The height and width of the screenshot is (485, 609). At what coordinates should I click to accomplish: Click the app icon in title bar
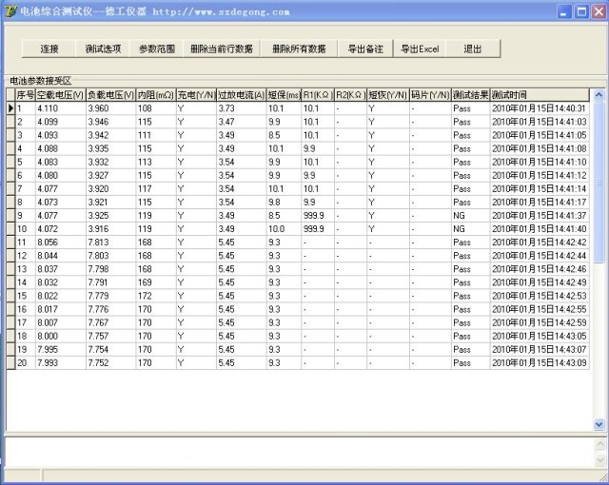[10, 11]
